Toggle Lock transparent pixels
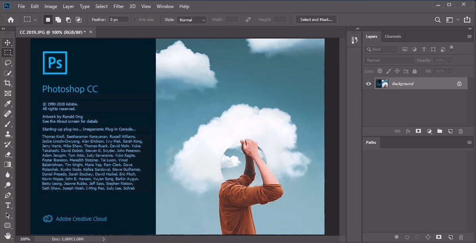The image size is (476, 243). click(x=379, y=71)
